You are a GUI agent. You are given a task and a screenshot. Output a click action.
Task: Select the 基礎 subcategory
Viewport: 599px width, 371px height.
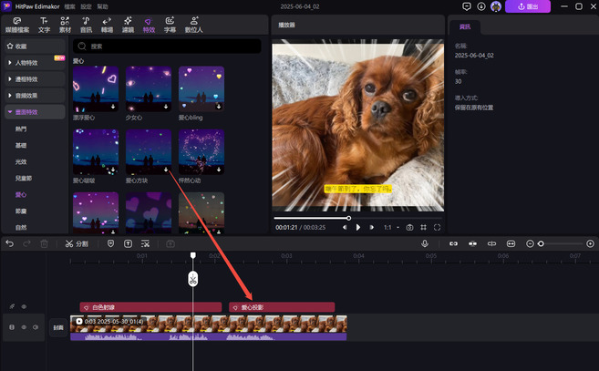[x=21, y=146]
